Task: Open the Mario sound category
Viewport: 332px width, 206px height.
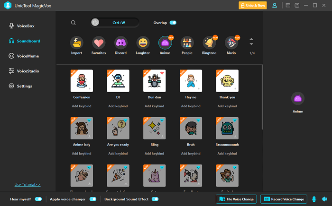Action: click(x=231, y=43)
